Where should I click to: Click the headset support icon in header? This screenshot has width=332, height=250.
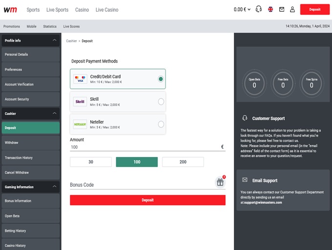(259, 9)
